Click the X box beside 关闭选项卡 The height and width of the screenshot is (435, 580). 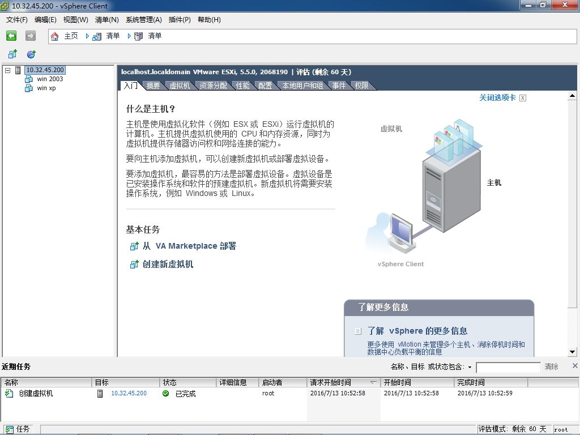[523, 97]
